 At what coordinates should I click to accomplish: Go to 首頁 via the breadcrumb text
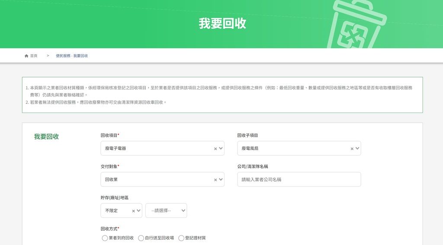(34, 56)
